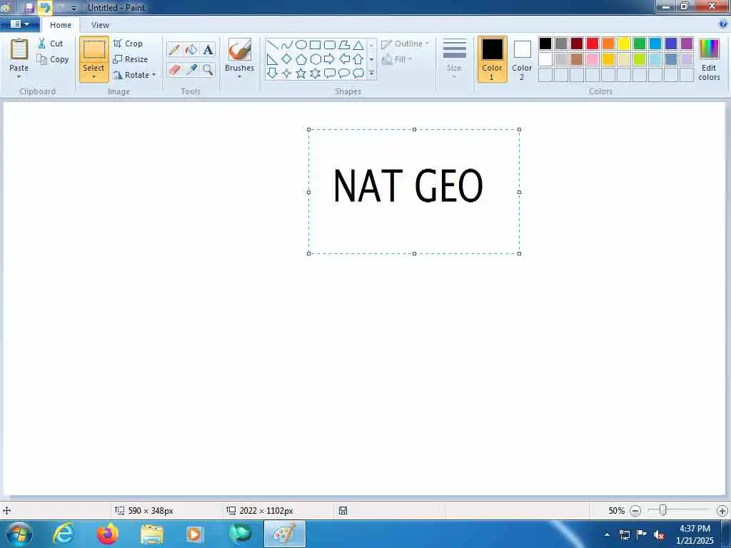Expand the Select options dropdown arrow
The height and width of the screenshot is (548, 731).
point(94,77)
